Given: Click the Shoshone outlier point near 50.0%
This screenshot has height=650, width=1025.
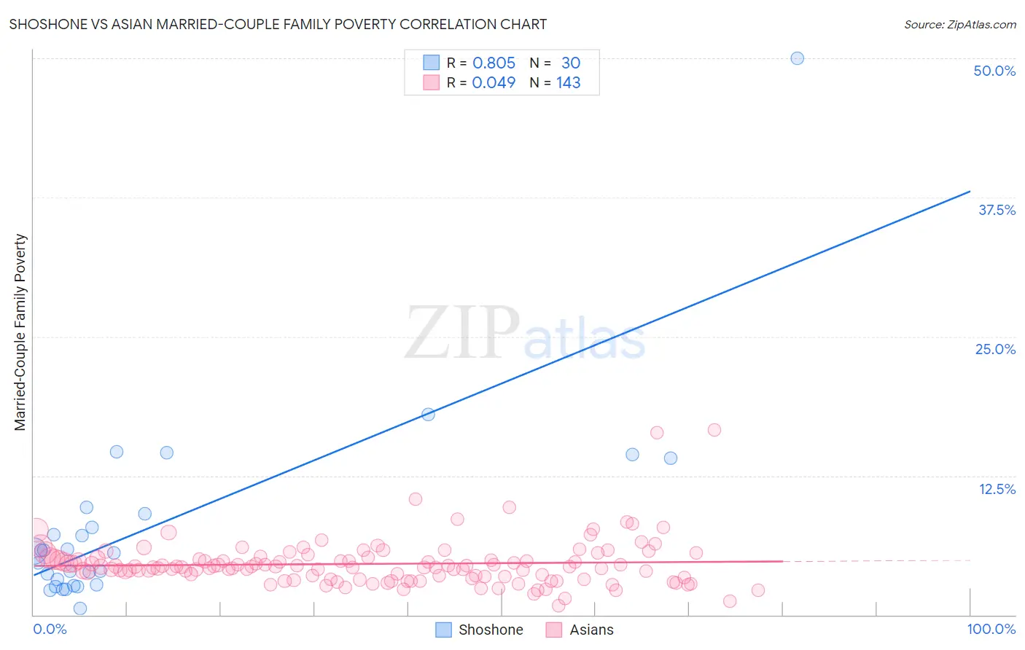Looking at the screenshot, I should click(798, 58).
